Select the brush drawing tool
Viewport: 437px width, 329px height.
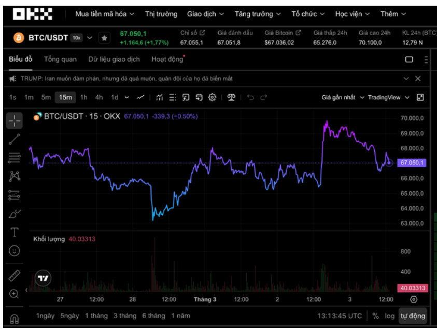pos(14,214)
